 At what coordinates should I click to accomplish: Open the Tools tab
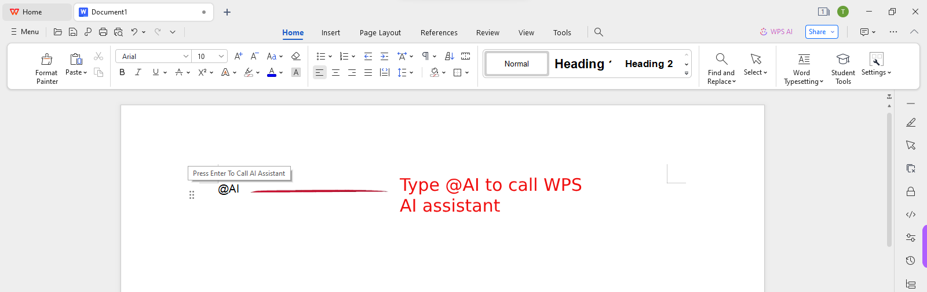tap(562, 32)
